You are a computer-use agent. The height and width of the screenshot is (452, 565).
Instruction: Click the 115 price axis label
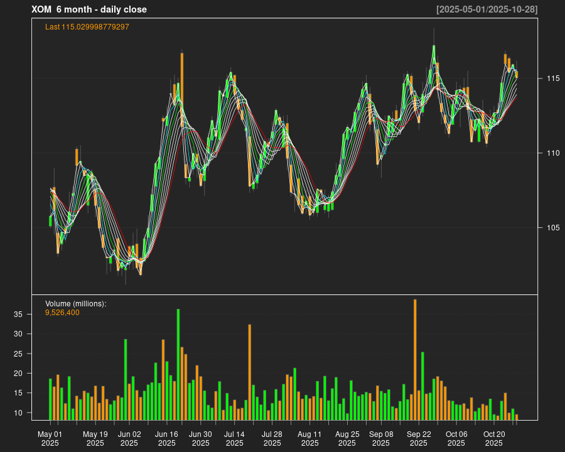click(x=552, y=78)
